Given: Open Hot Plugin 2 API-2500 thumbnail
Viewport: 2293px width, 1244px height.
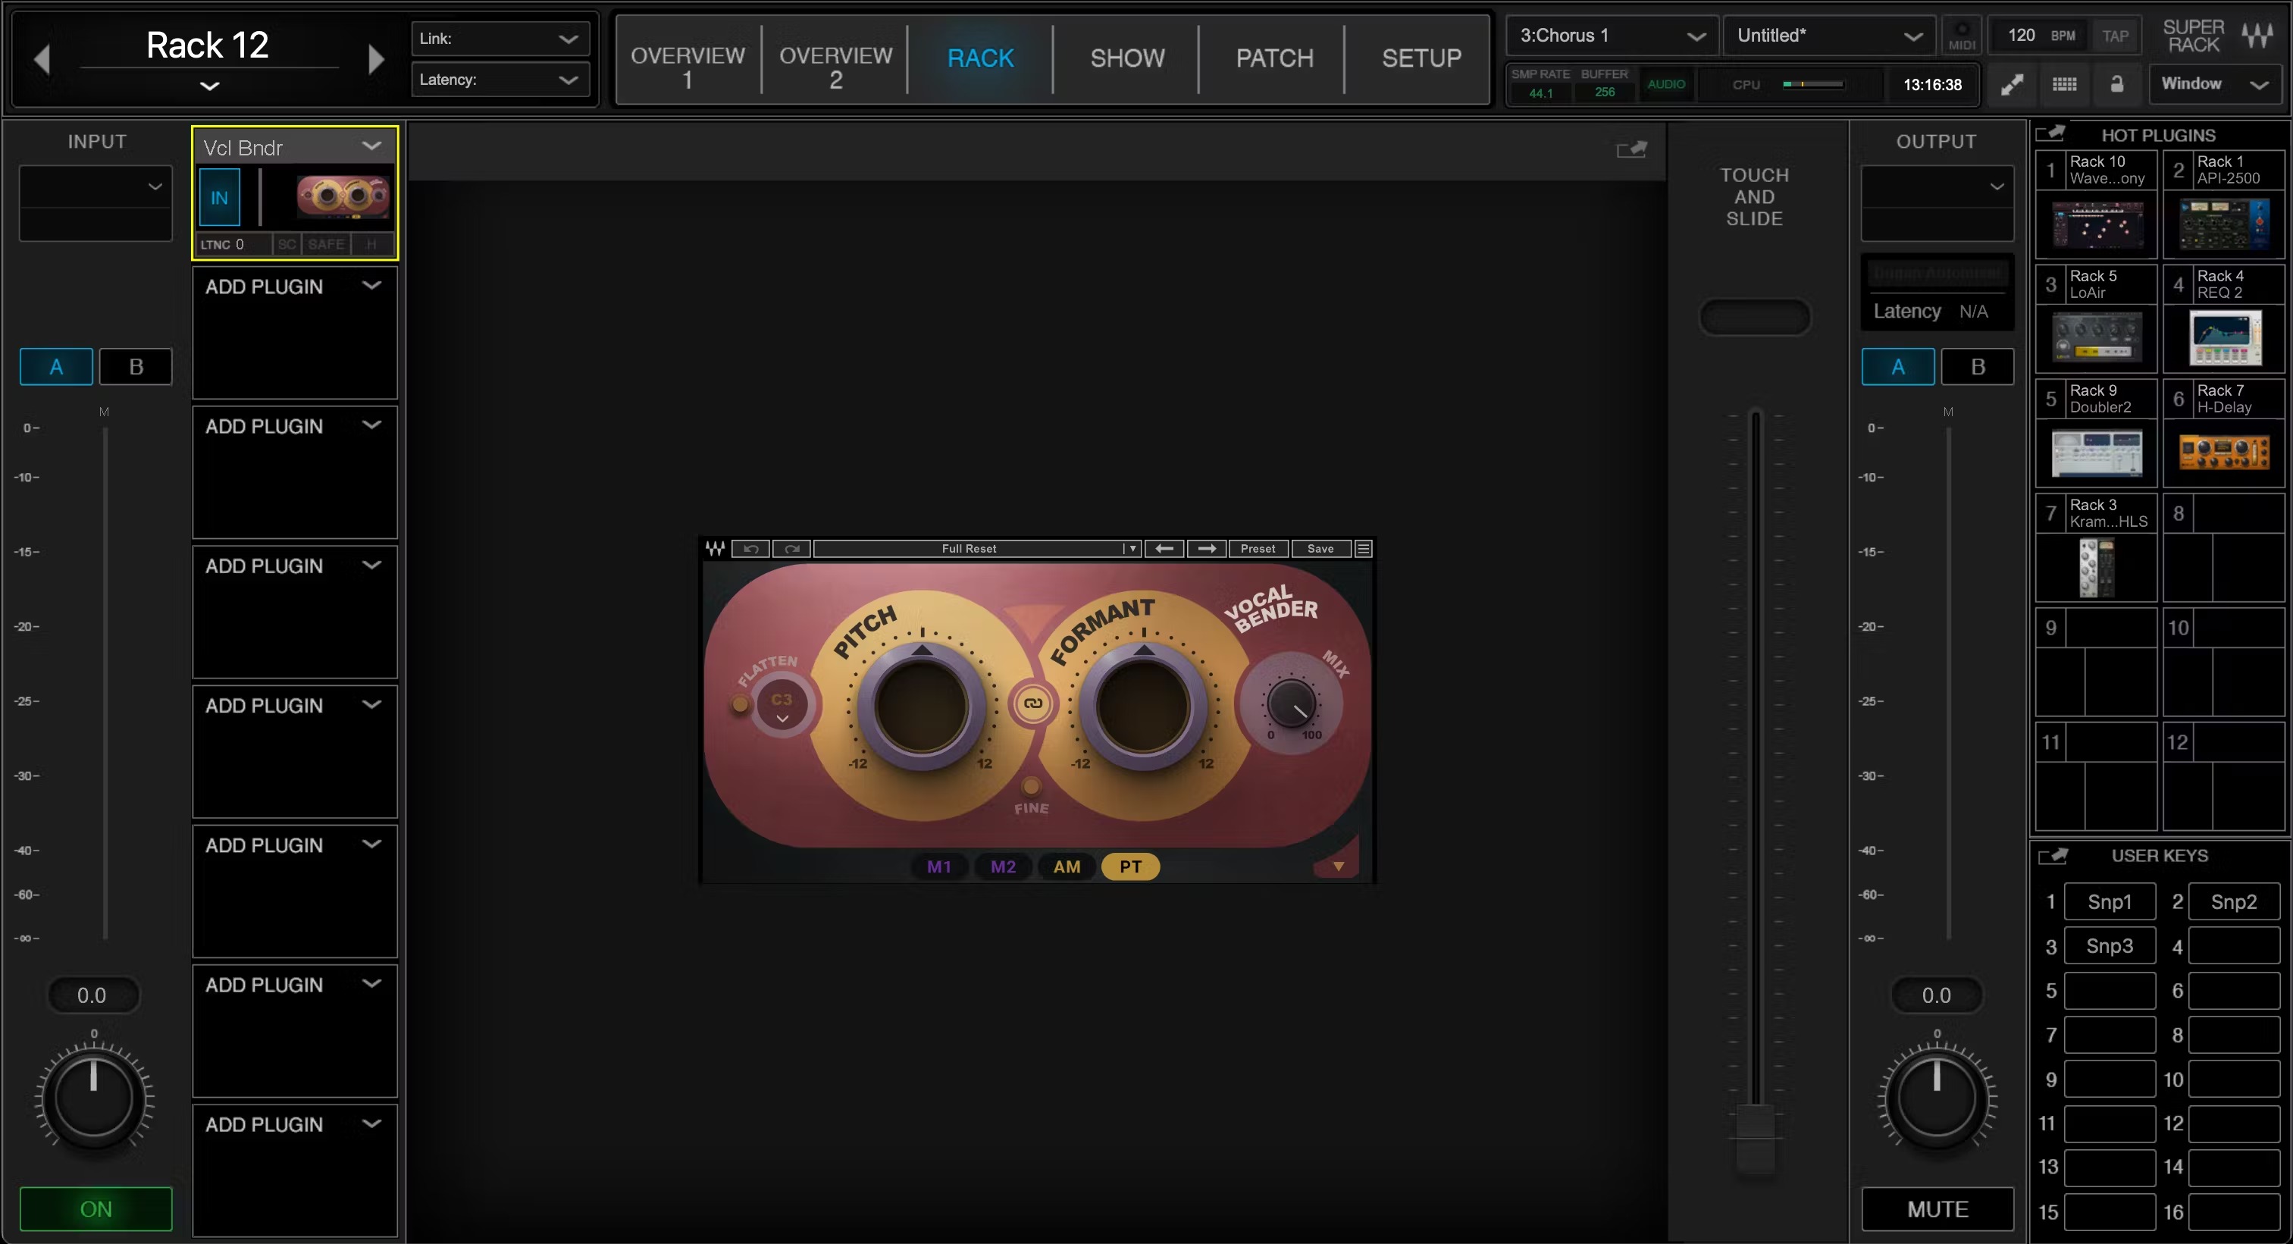Looking at the screenshot, I should [2225, 224].
